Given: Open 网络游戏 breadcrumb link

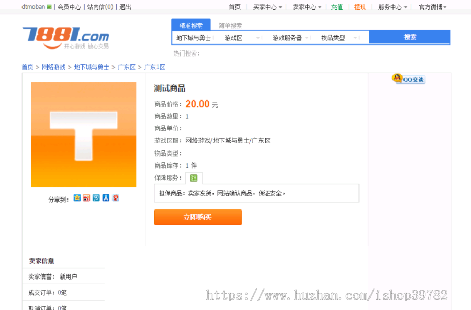Looking at the screenshot, I should pos(53,67).
